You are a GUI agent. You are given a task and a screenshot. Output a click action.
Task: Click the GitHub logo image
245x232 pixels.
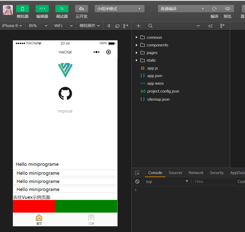click(x=65, y=93)
